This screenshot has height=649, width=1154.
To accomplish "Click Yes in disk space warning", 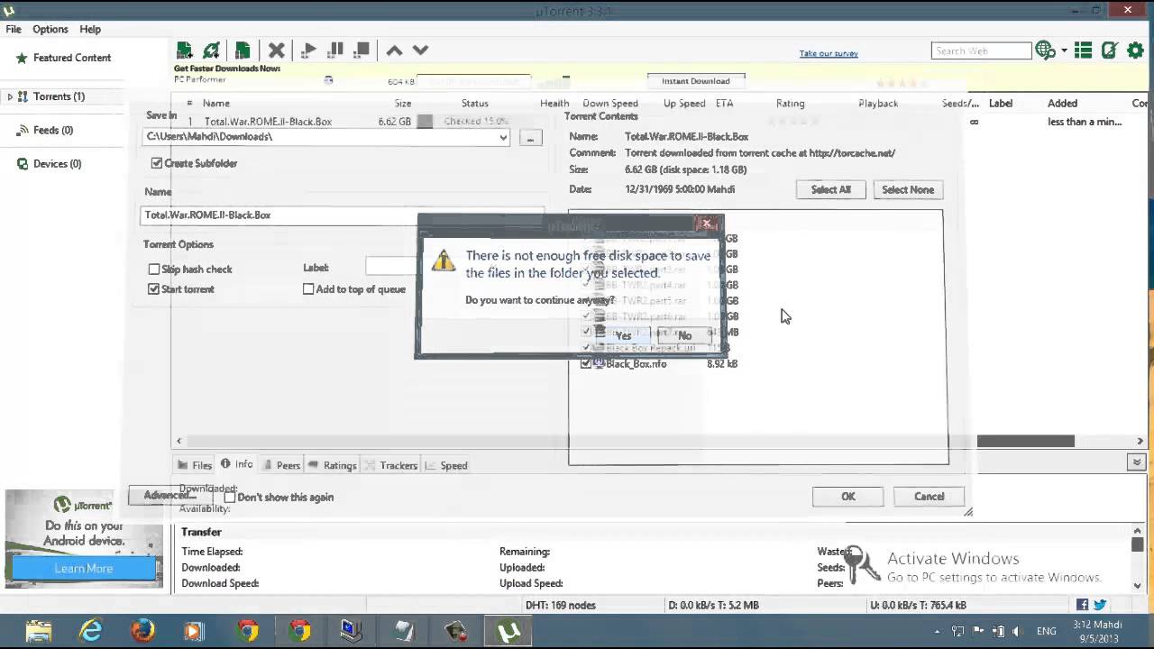I will 623,335.
